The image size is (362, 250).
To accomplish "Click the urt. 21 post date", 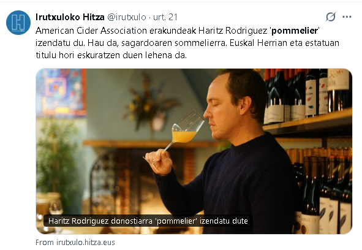I will click(x=165, y=17).
